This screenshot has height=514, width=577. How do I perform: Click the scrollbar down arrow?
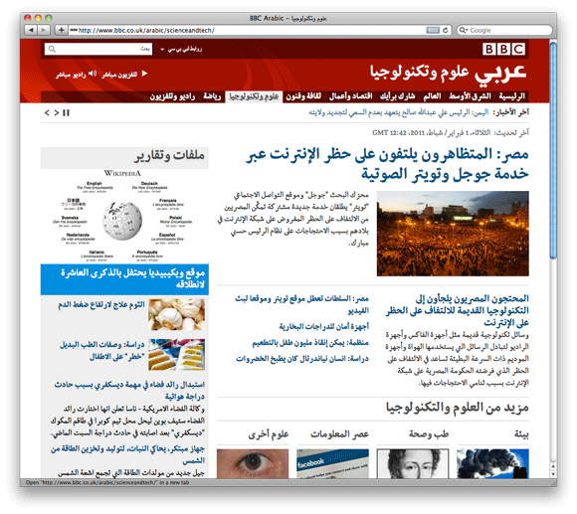pyautogui.click(x=553, y=474)
